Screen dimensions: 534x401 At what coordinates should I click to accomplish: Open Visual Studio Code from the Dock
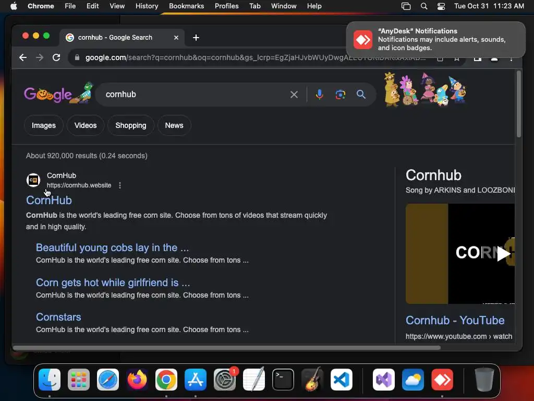[341, 380]
